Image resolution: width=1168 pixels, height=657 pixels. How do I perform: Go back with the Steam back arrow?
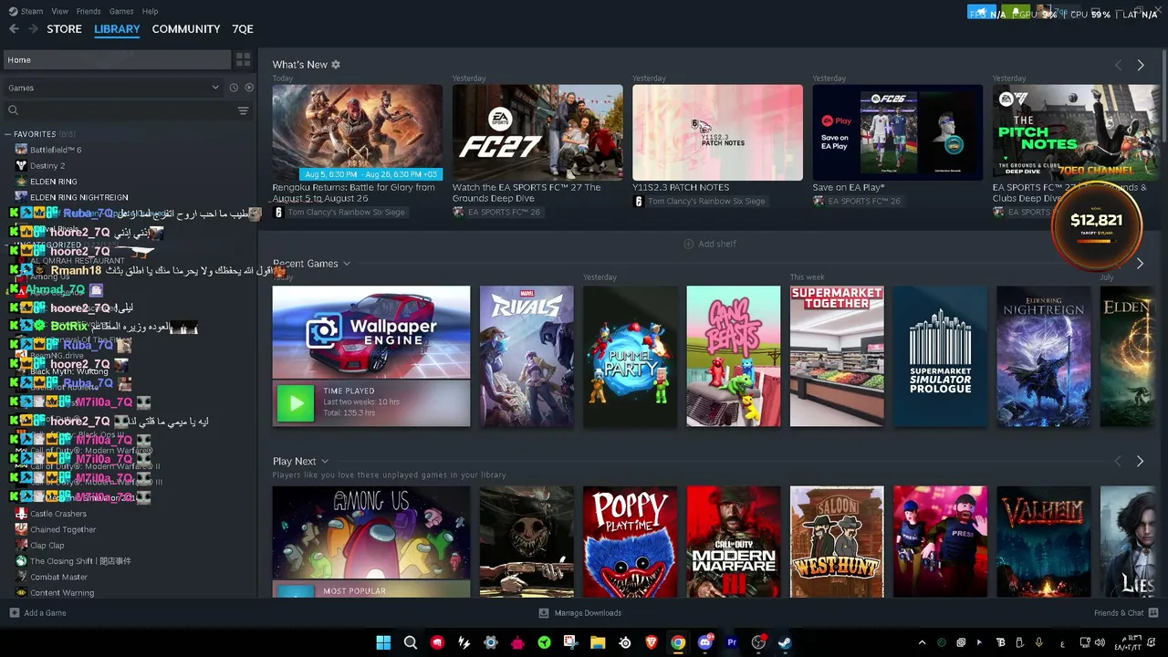[x=14, y=29]
